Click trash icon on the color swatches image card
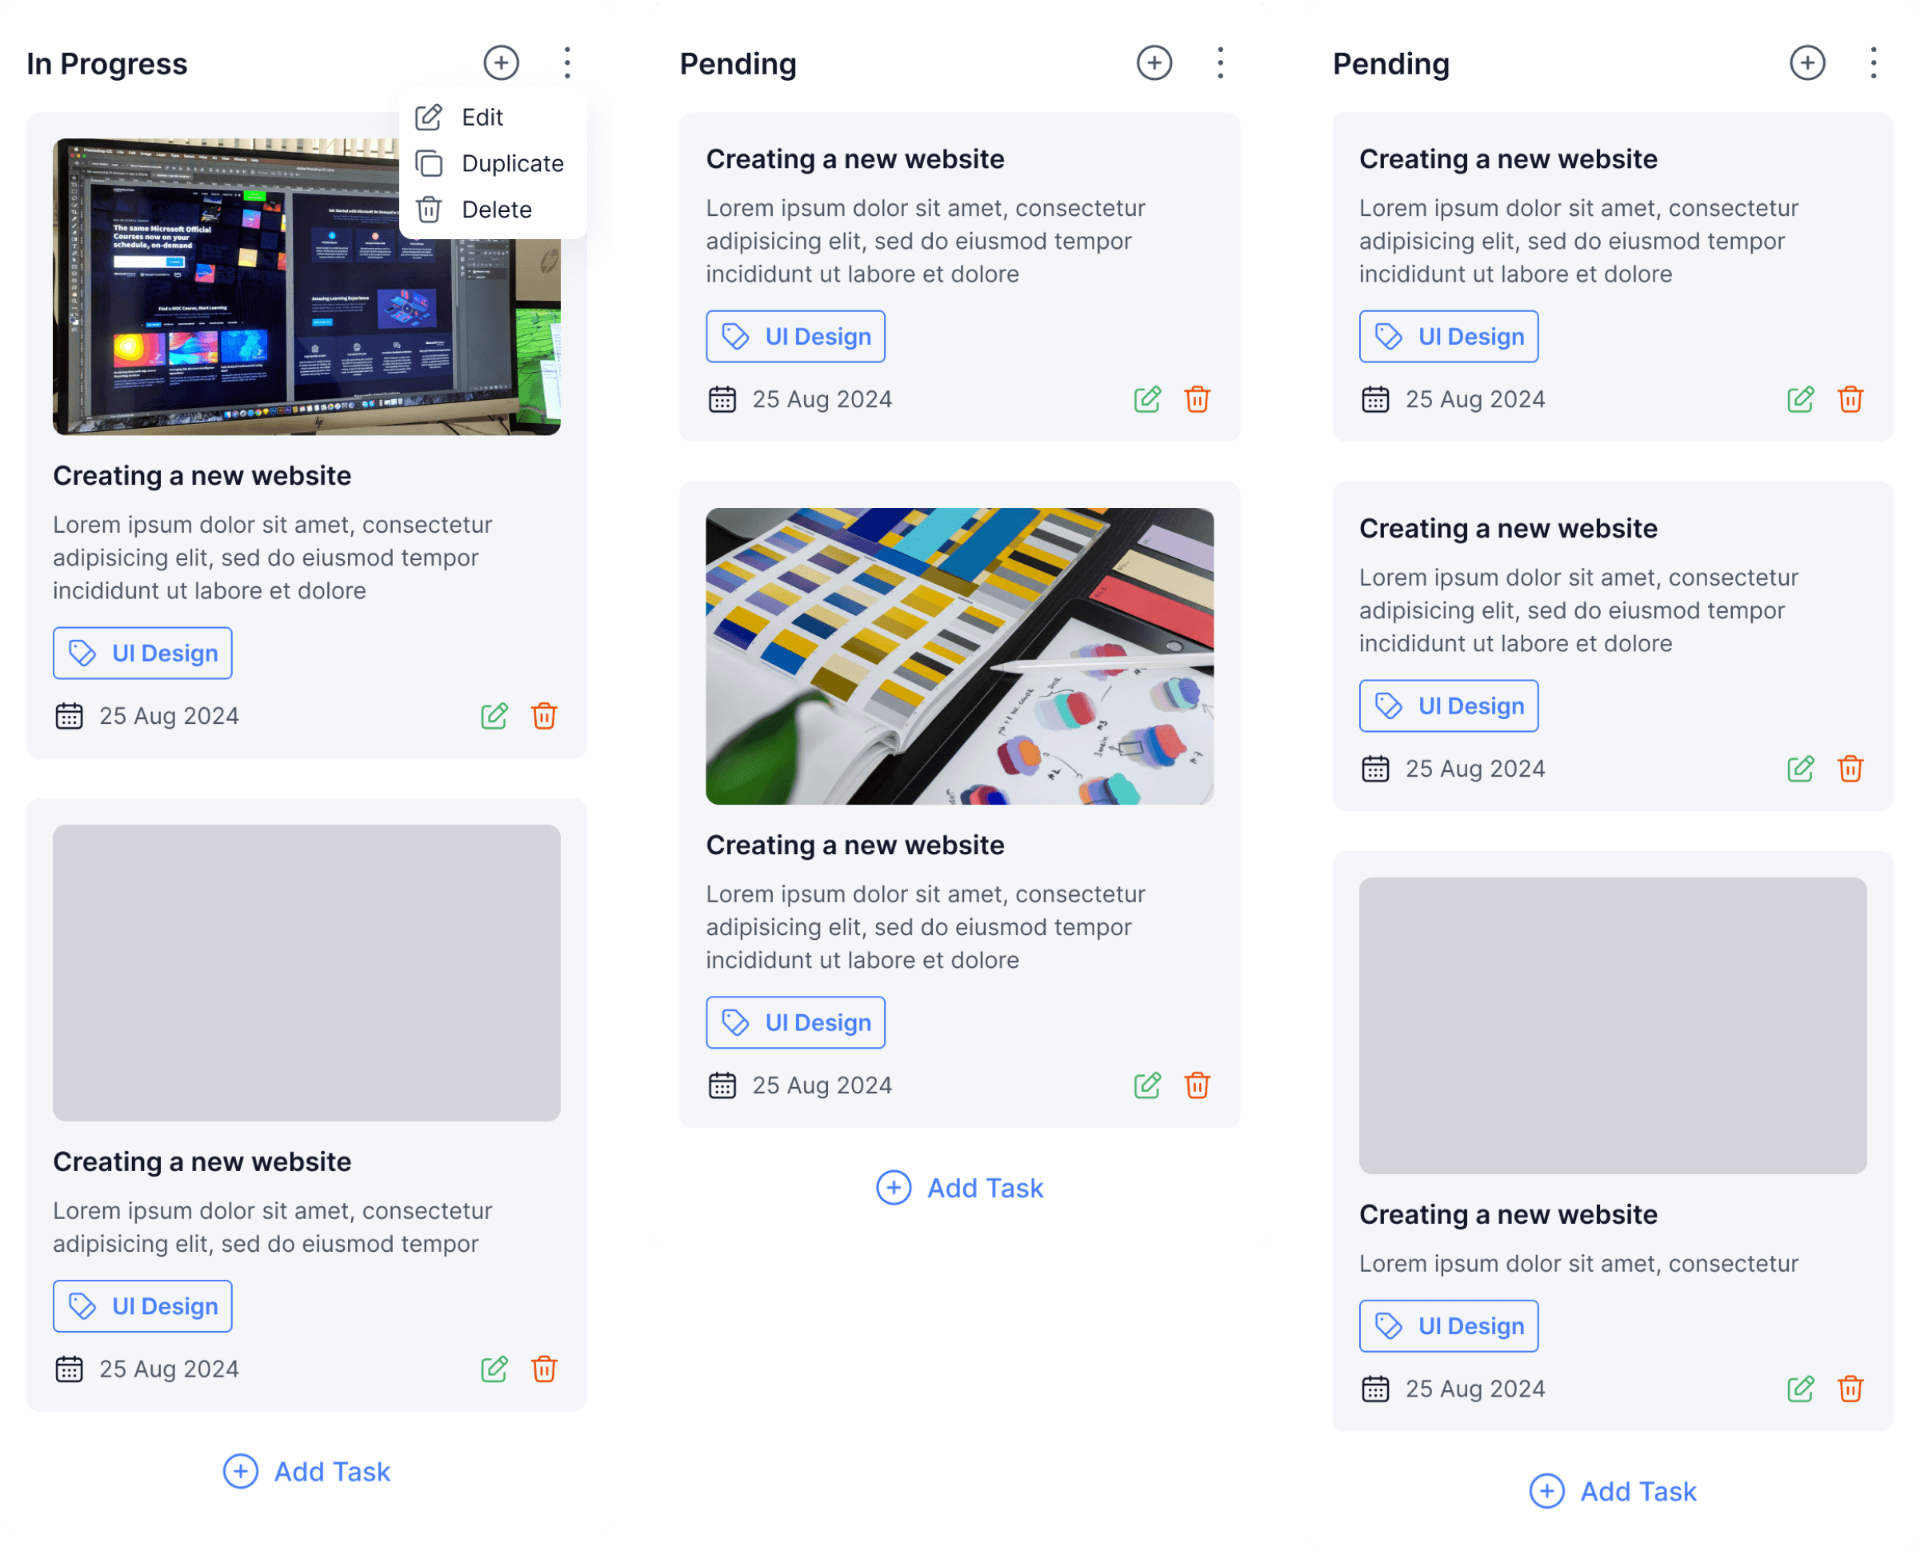Viewport: 1920px width, 1551px height. tap(1198, 1085)
